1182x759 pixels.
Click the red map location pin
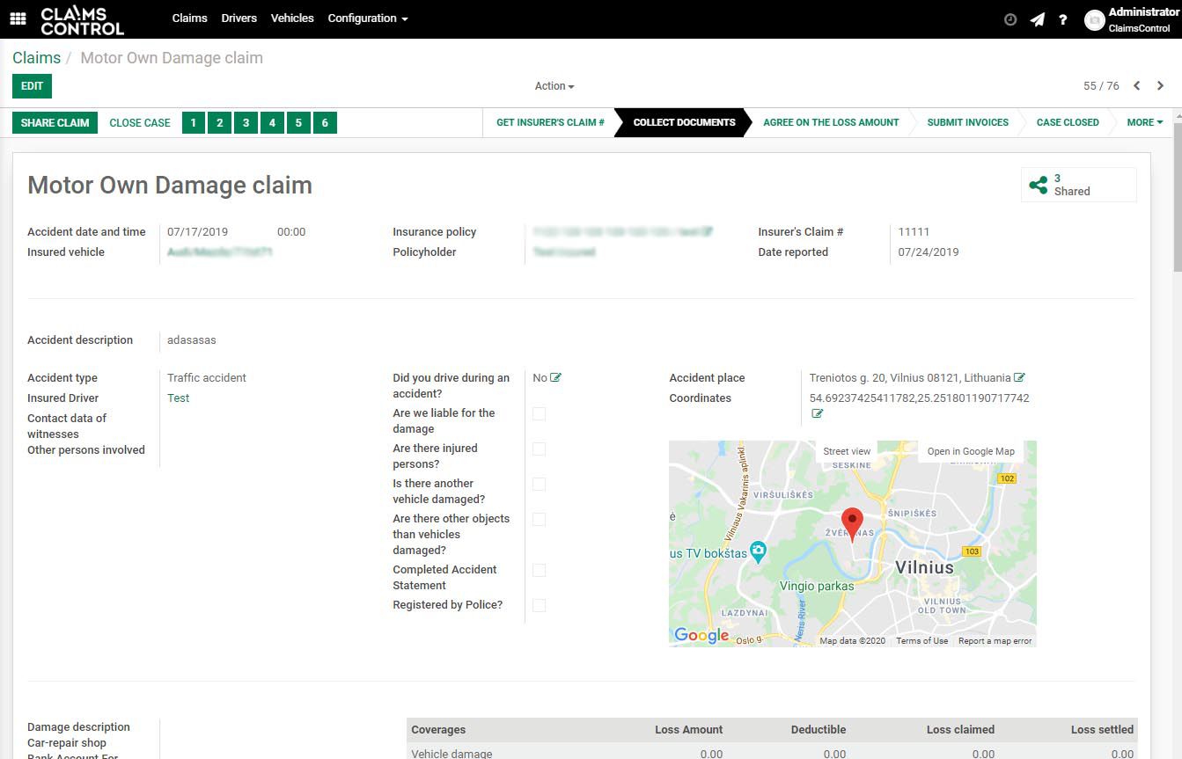click(x=852, y=522)
